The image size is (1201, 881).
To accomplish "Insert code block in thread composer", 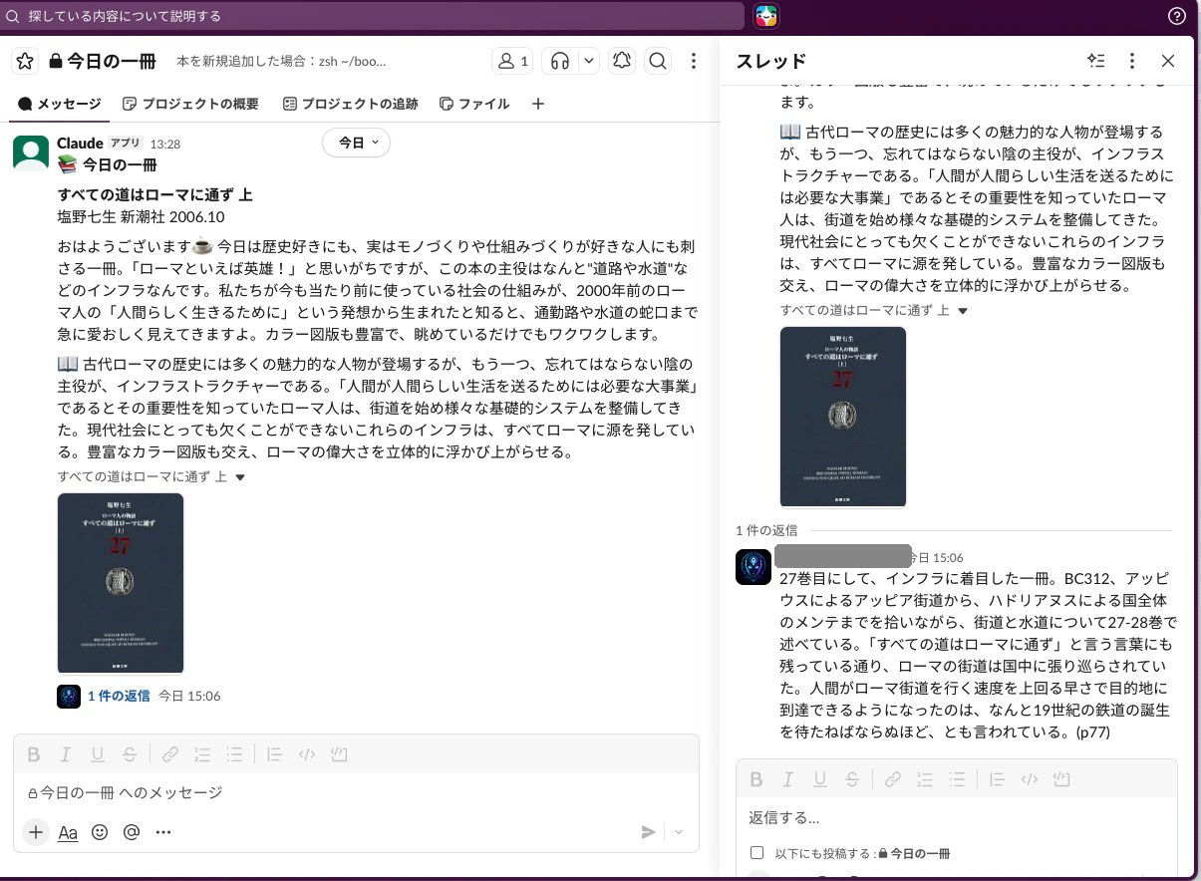I will coord(1061,779).
